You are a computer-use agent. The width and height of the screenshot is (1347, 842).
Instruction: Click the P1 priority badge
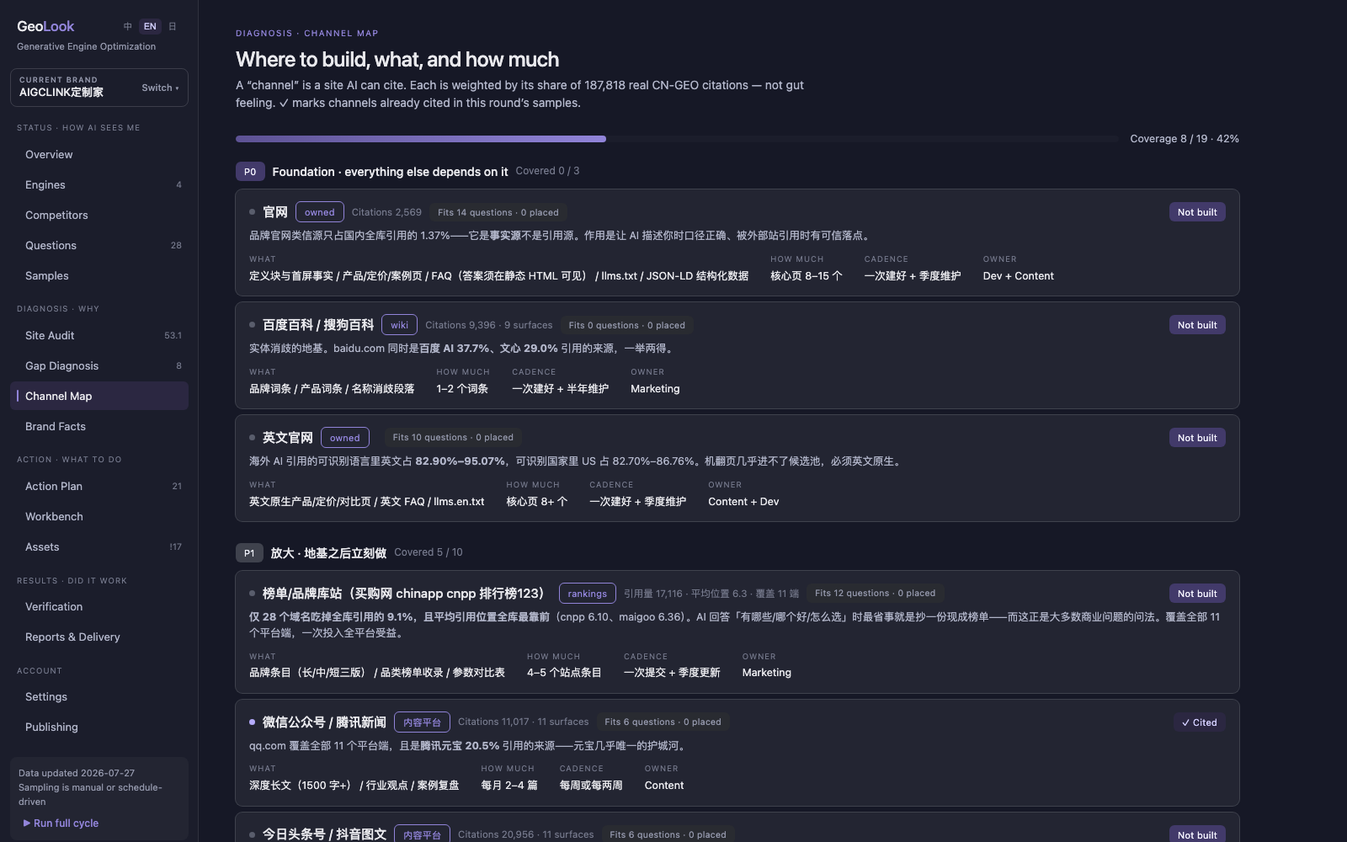tap(249, 553)
